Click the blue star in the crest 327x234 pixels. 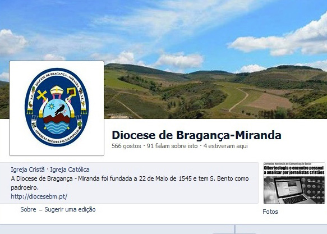coord(51,106)
